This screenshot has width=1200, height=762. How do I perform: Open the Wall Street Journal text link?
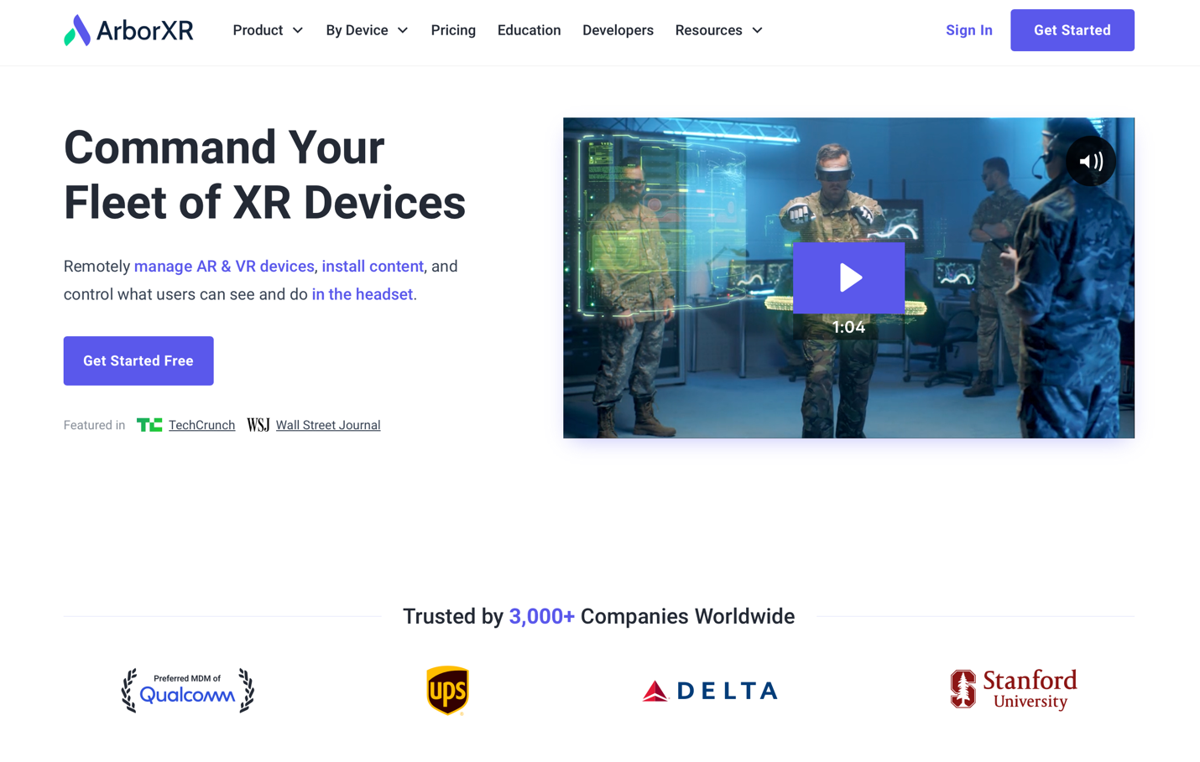328,425
